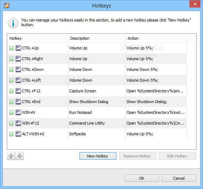Select the CTRL+Left hotkey text

click(32, 80)
